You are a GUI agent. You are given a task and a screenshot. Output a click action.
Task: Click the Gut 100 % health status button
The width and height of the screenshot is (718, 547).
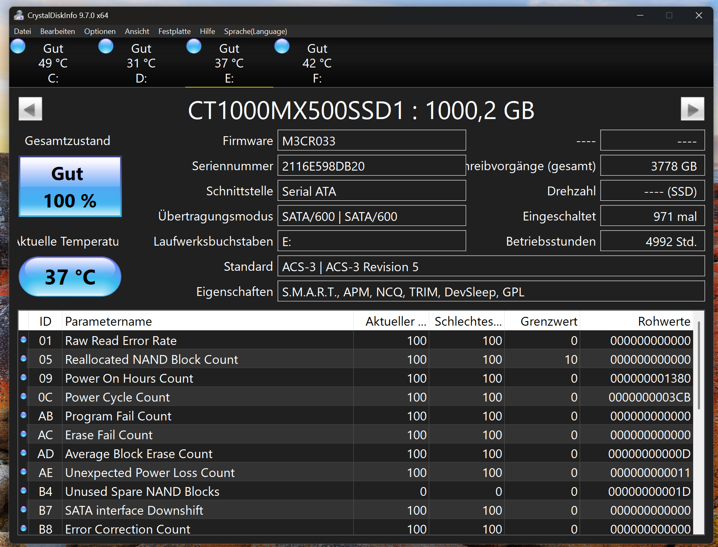coord(70,187)
